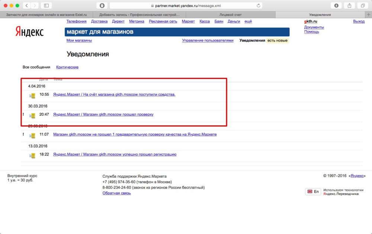This screenshot has height=234, width=372.
Task: Click message icon for 20:47 notification
Action: coord(32,115)
